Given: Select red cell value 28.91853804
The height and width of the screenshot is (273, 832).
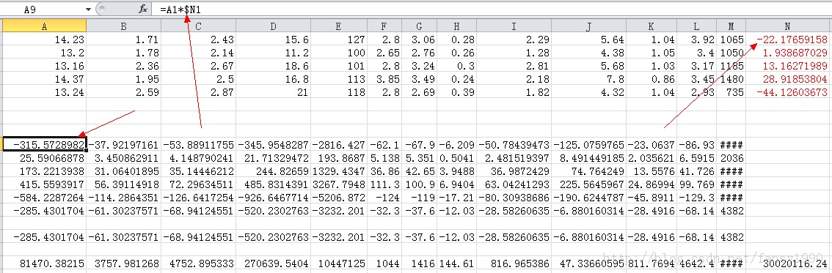Looking at the screenshot, I should coord(789,79).
